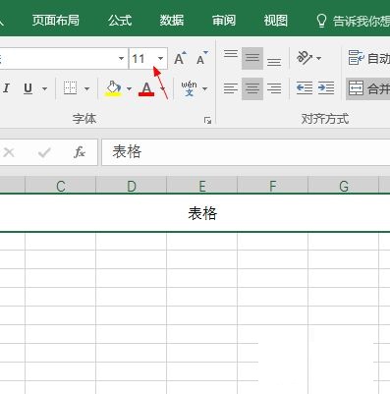The width and height of the screenshot is (390, 394).
Task: Select column G header
Action: coord(344,186)
